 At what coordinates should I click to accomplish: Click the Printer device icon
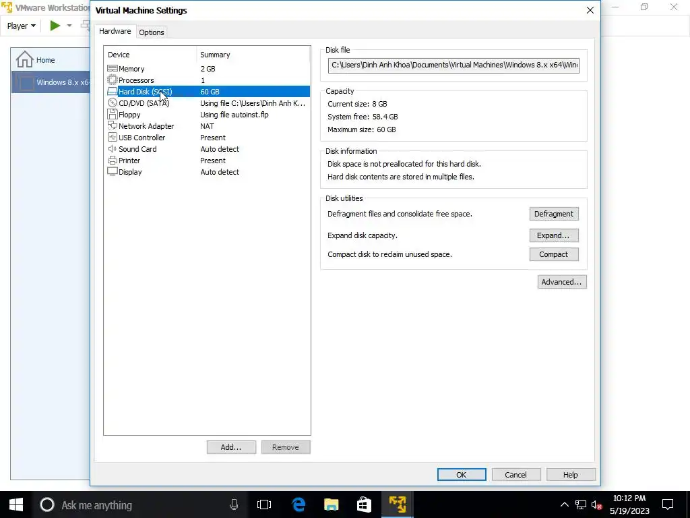pyautogui.click(x=113, y=161)
